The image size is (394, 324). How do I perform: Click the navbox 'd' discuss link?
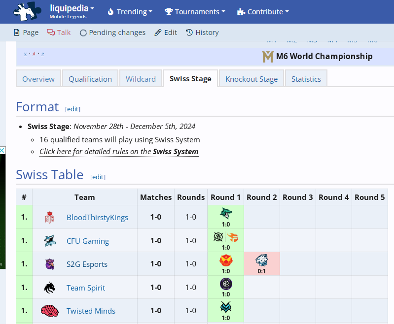click(x=34, y=54)
